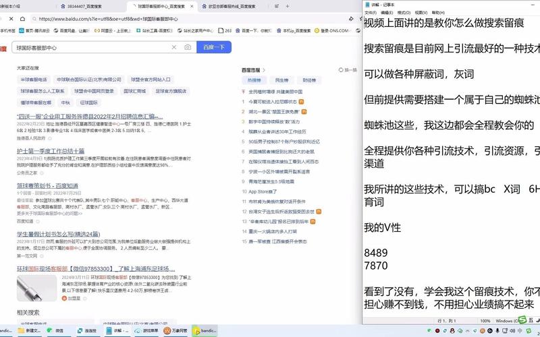Open hot item 全民植树增绿 共建美丽中国

click(275, 92)
